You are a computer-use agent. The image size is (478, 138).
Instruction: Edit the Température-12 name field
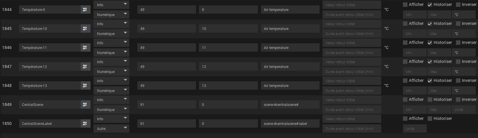point(50,66)
